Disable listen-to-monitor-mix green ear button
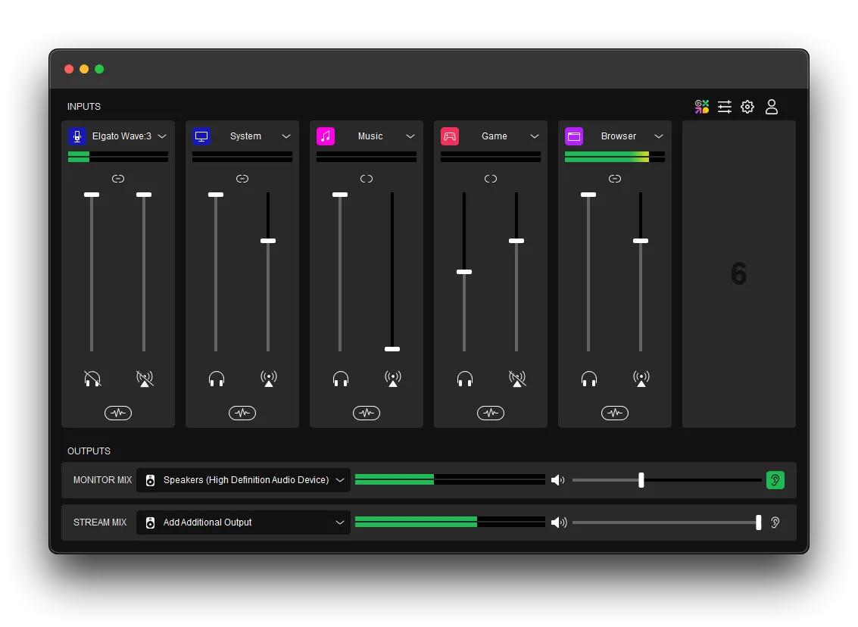858x627 pixels. click(775, 480)
